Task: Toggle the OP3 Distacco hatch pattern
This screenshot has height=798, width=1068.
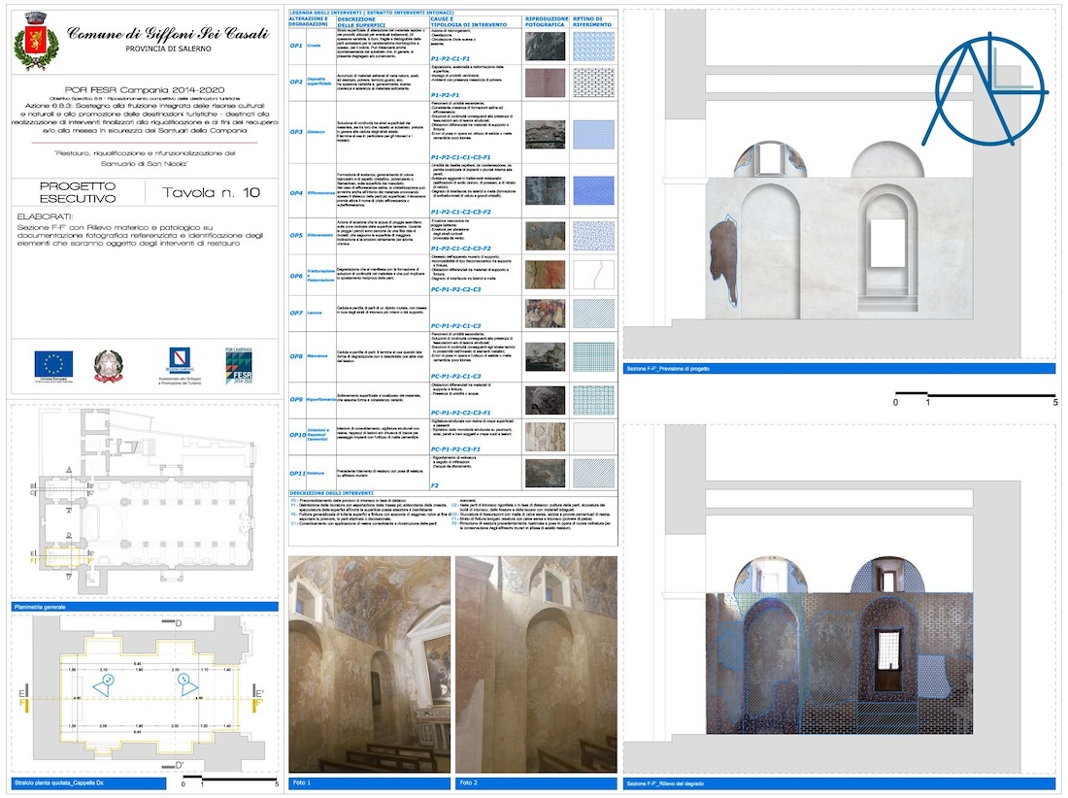Action: point(593,136)
